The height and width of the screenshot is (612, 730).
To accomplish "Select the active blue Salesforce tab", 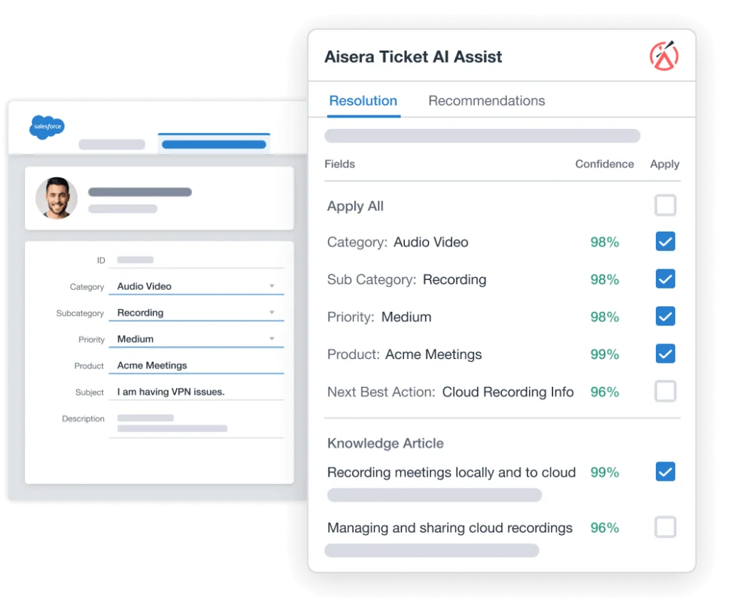I will click(x=214, y=145).
